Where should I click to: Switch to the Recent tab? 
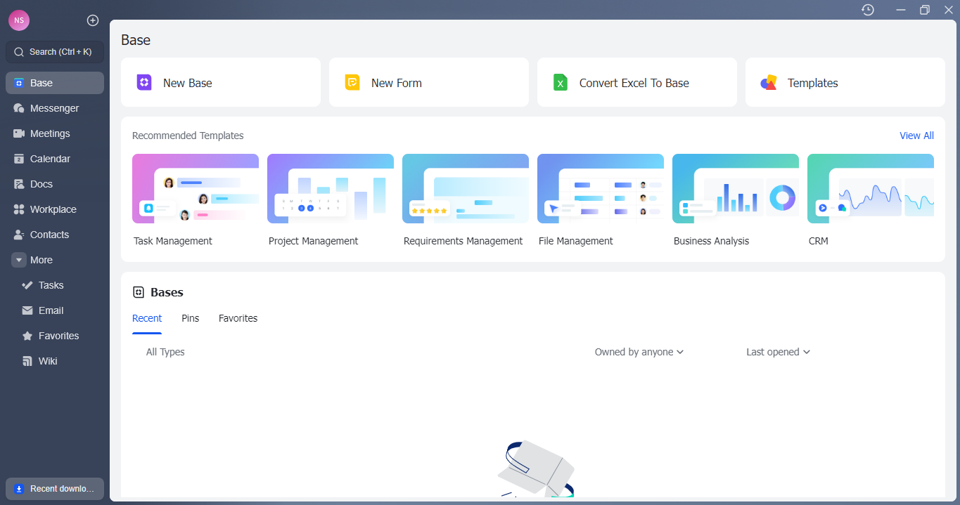pos(147,318)
